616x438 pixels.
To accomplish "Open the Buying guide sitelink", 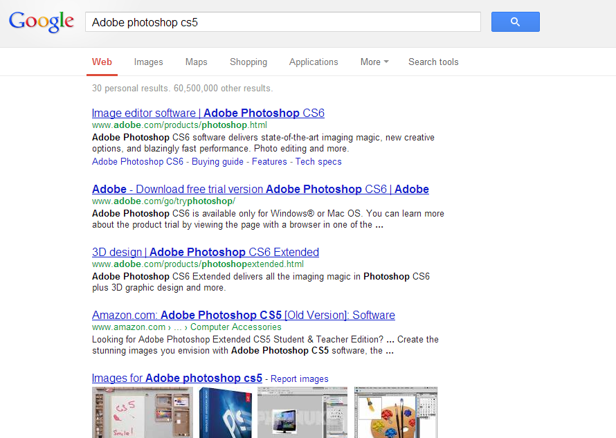I will click(217, 161).
